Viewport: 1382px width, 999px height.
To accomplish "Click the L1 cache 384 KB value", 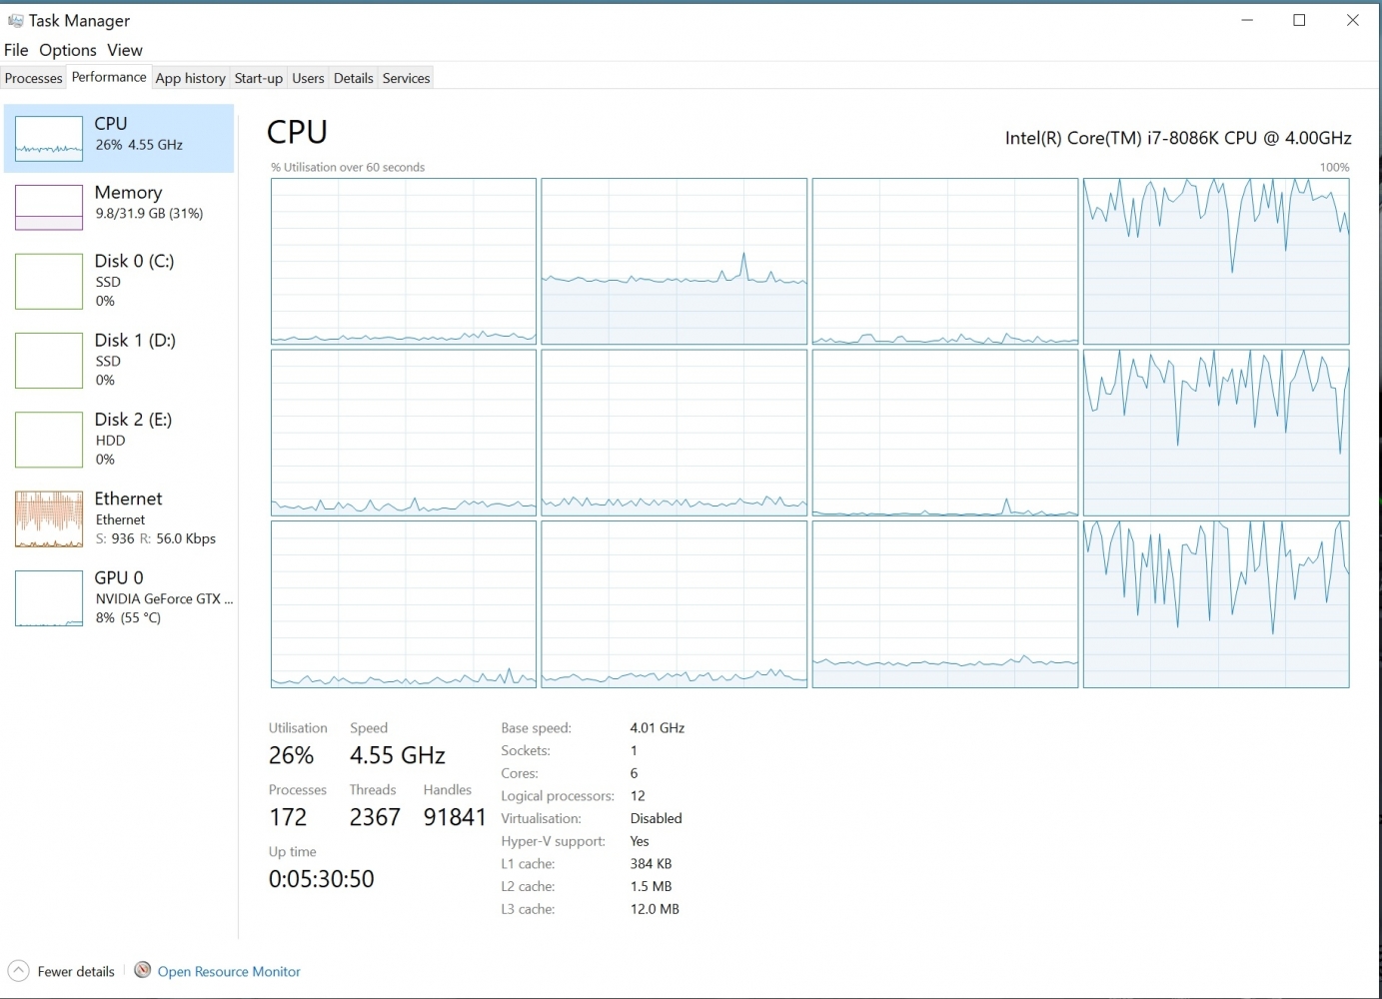I will point(651,864).
